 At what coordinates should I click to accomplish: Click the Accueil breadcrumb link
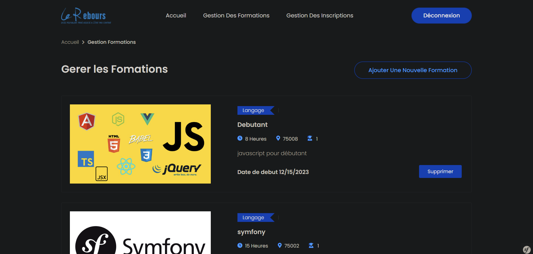pos(70,42)
